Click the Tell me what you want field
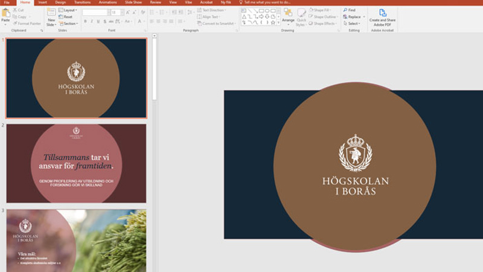This screenshot has width=483, height=272. [270, 2]
